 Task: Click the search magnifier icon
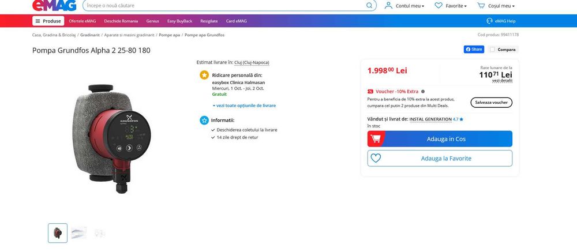tap(369, 6)
